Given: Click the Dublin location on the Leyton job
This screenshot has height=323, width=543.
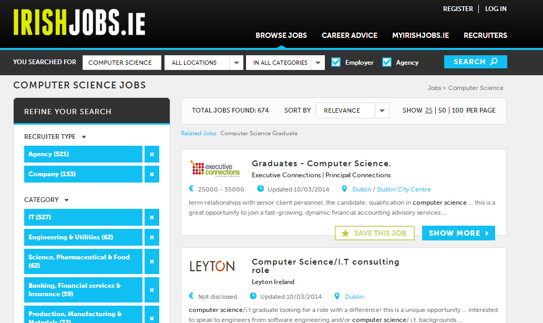Looking at the screenshot, I should (x=354, y=297).
